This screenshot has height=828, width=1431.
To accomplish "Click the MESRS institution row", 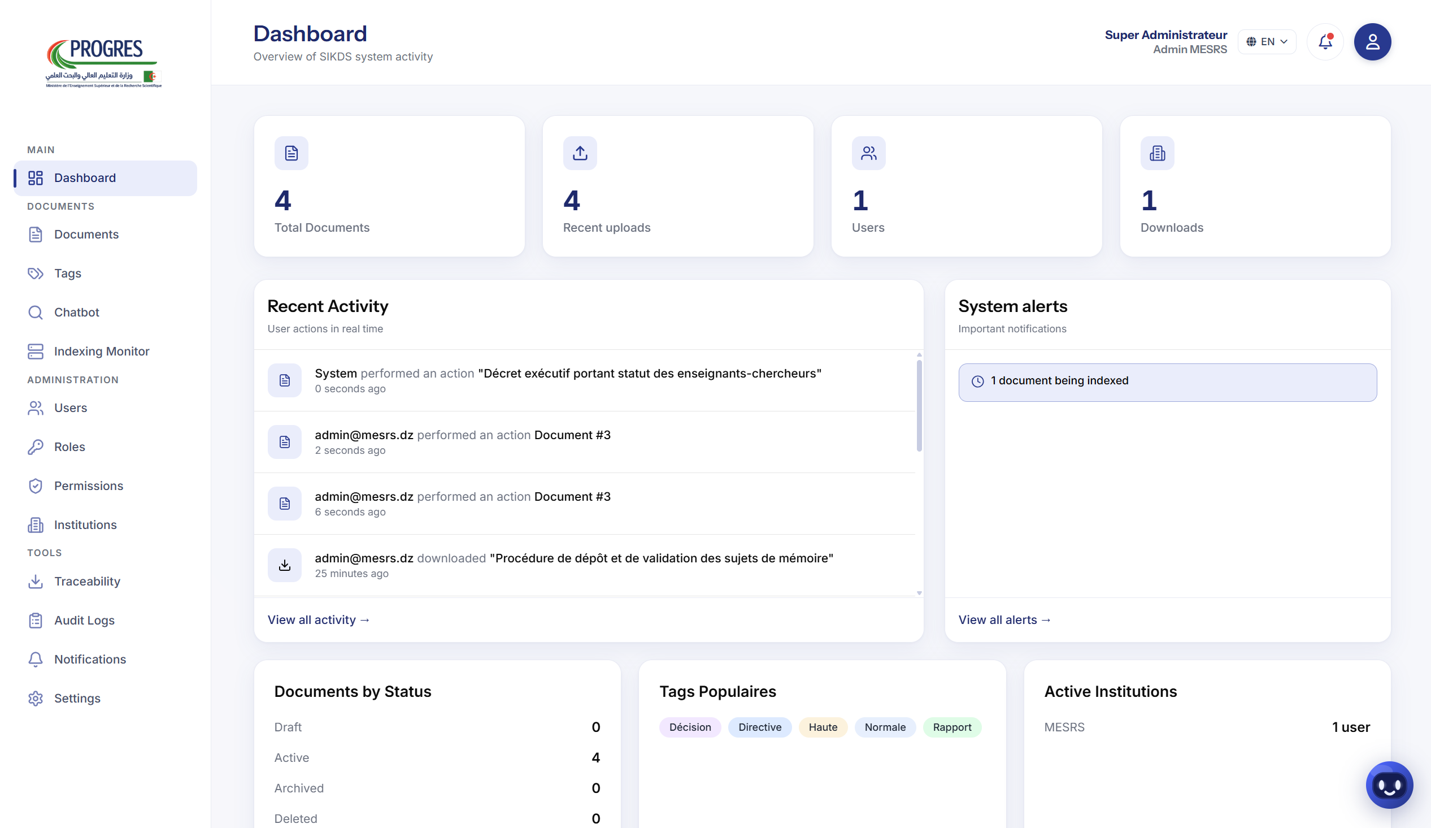I will [1207, 727].
